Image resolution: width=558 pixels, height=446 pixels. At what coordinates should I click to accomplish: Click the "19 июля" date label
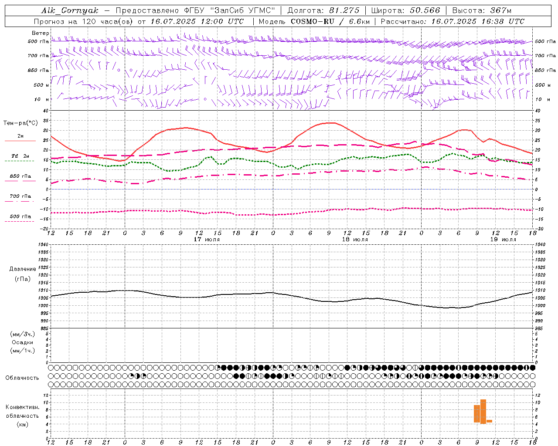coord(503,239)
